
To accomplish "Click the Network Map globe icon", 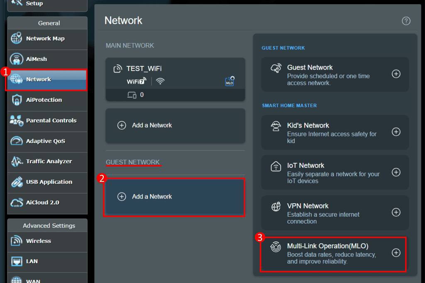I will (x=17, y=38).
